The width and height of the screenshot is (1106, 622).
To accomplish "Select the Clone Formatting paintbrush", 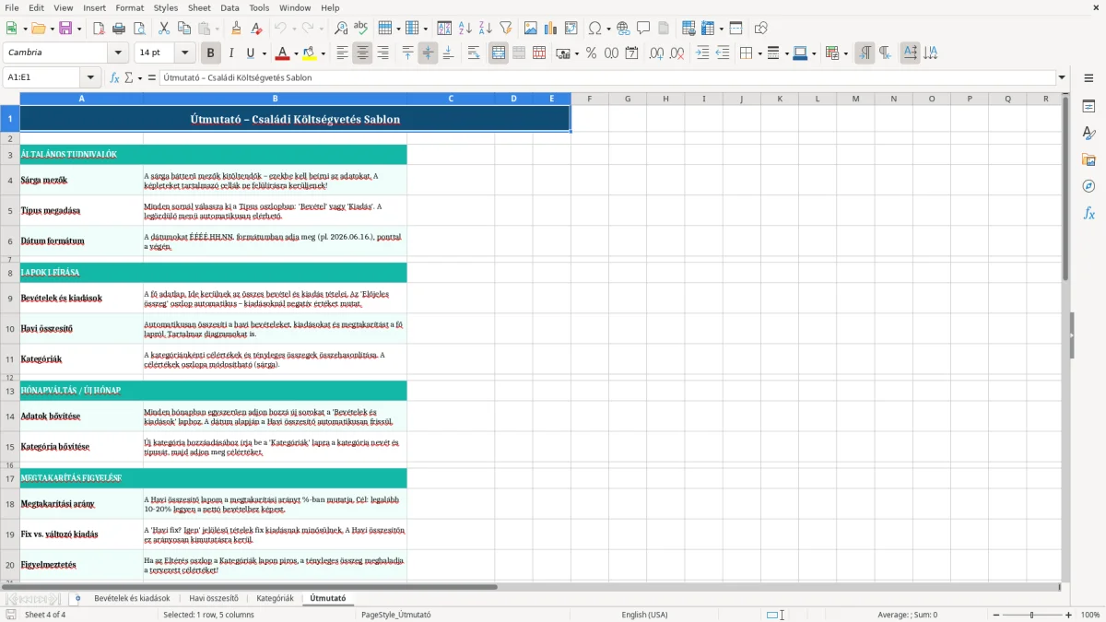I will 237,29.
